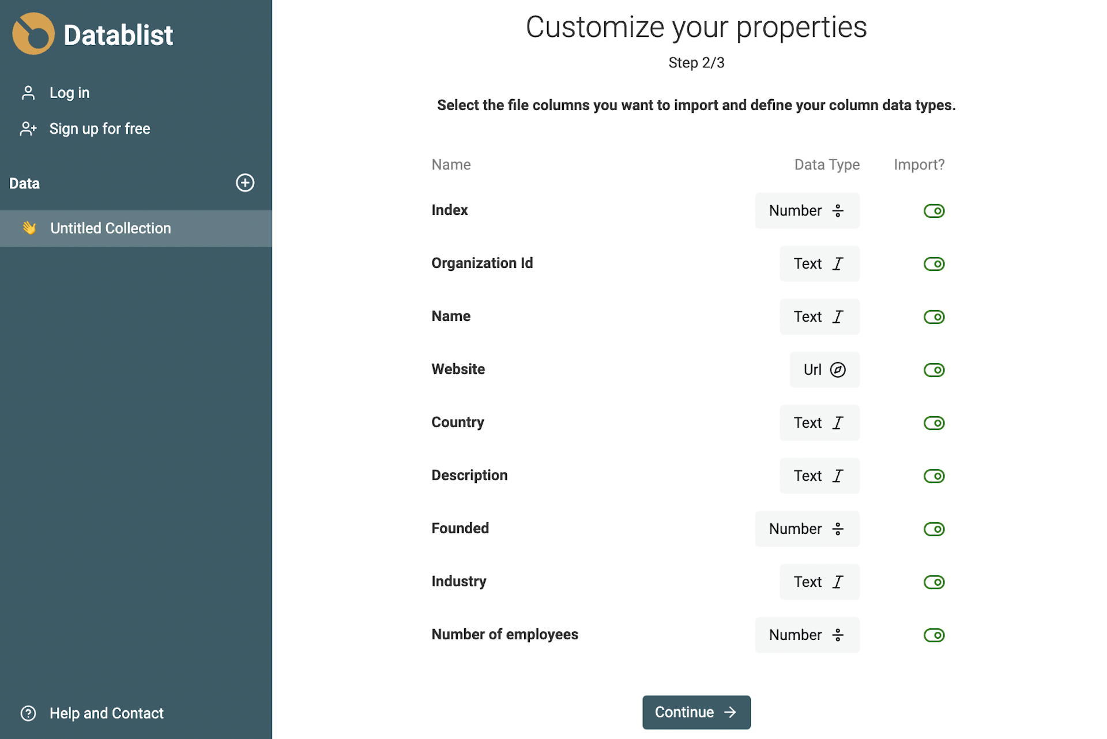Select Untitled Collection in the sidebar
Image resolution: width=1107 pixels, height=739 pixels.
pos(110,228)
